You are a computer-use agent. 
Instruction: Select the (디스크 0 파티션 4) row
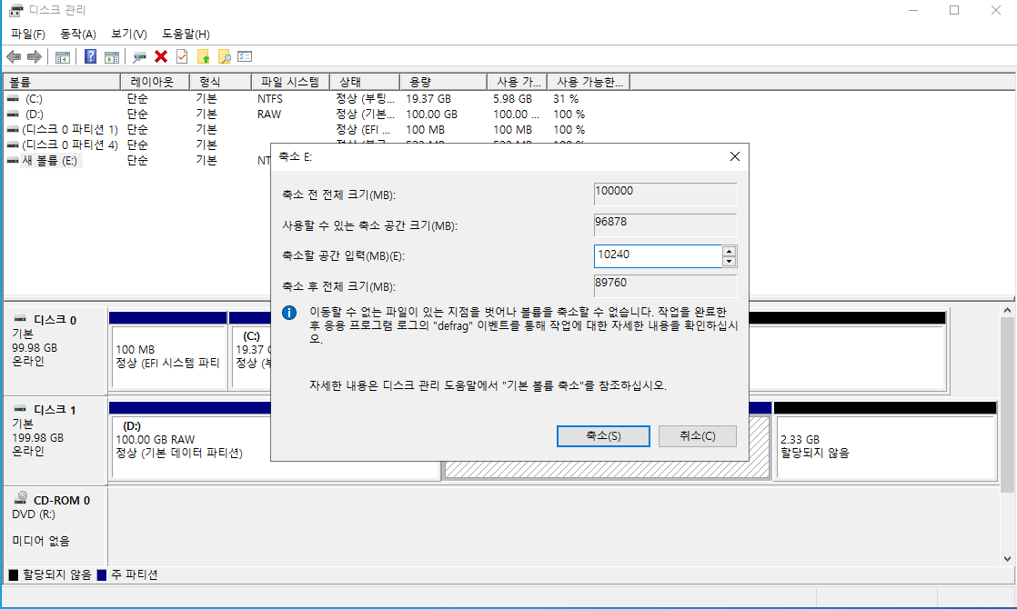click(70, 145)
